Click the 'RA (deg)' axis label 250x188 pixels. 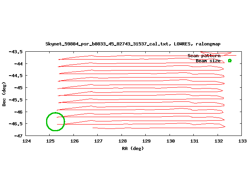(133, 148)
